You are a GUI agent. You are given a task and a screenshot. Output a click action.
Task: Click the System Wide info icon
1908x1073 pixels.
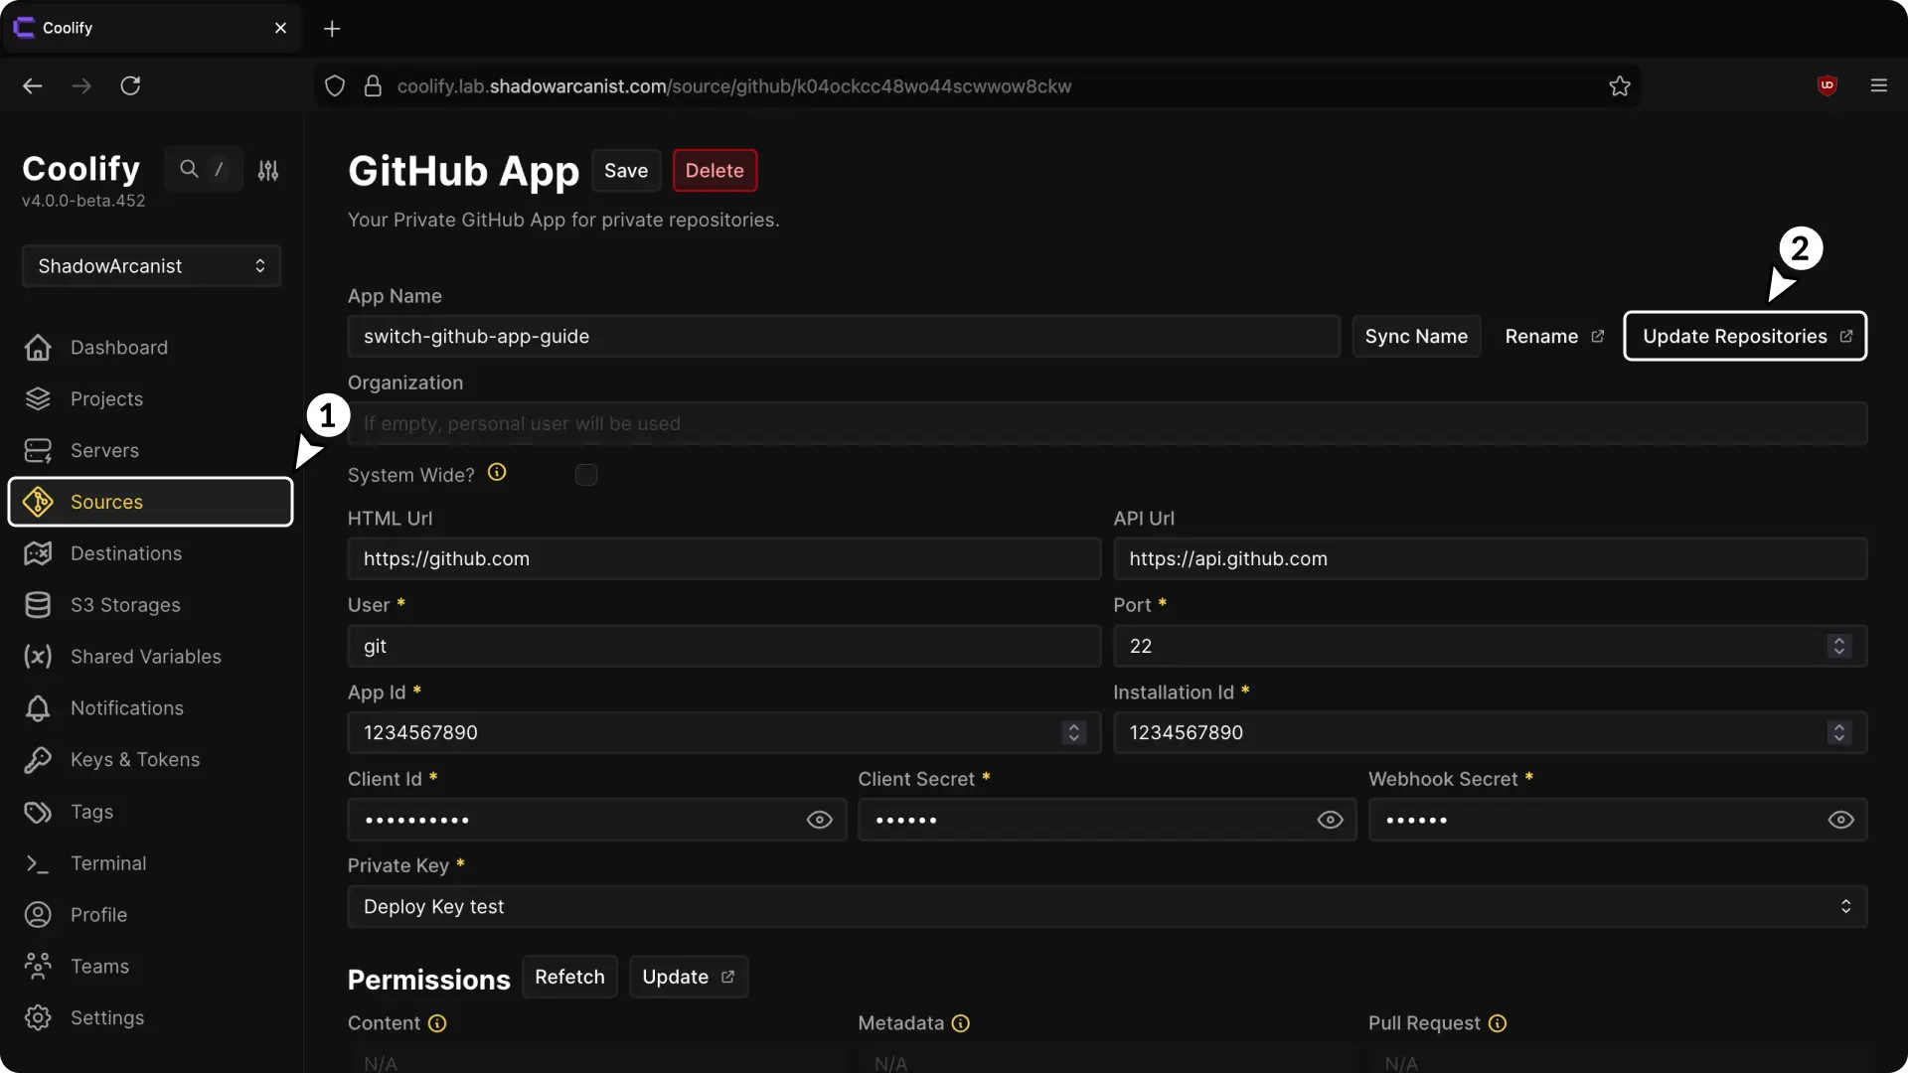coord(497,473)
